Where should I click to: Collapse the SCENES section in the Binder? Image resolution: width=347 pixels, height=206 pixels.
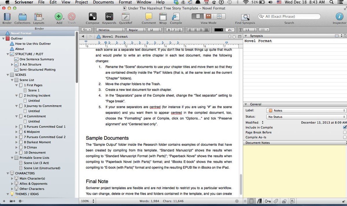coord(8,75)
